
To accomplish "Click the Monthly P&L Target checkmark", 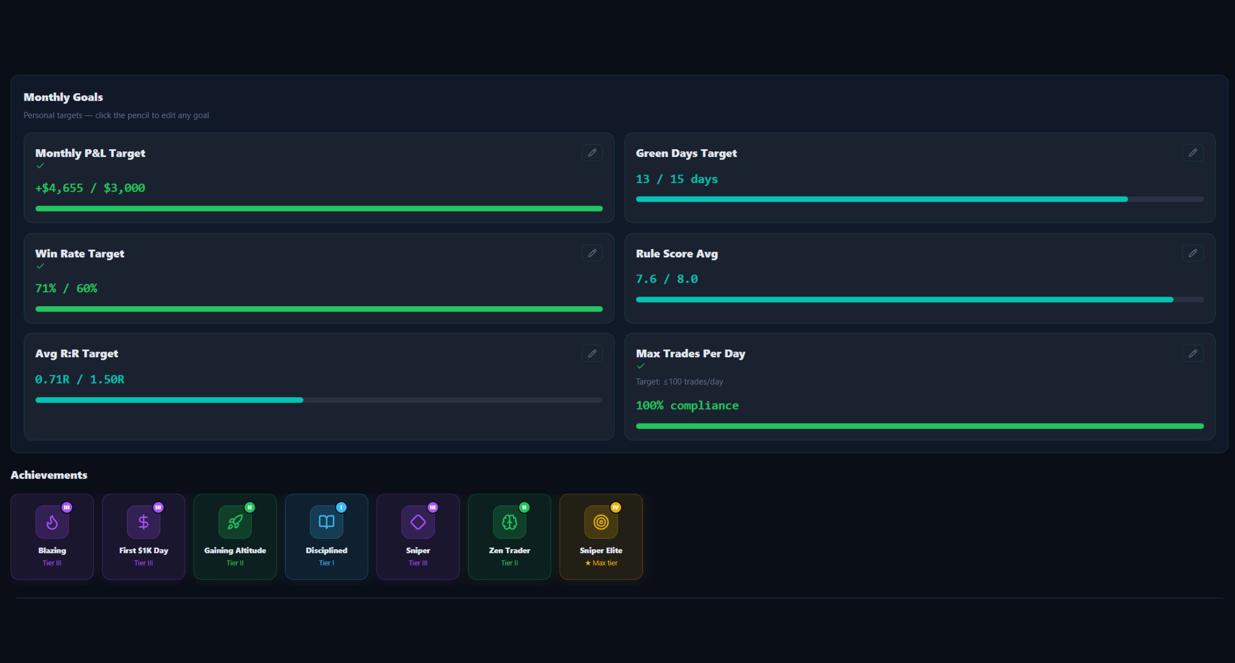I will 40,166.
